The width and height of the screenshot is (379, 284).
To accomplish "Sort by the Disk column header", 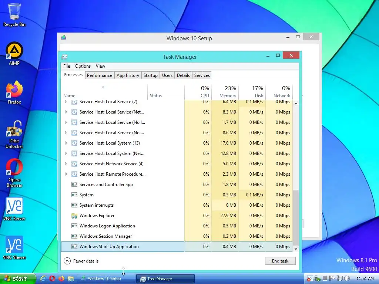I will (252, 92).
